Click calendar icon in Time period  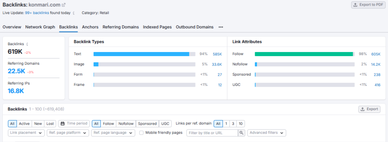point(63,123)
